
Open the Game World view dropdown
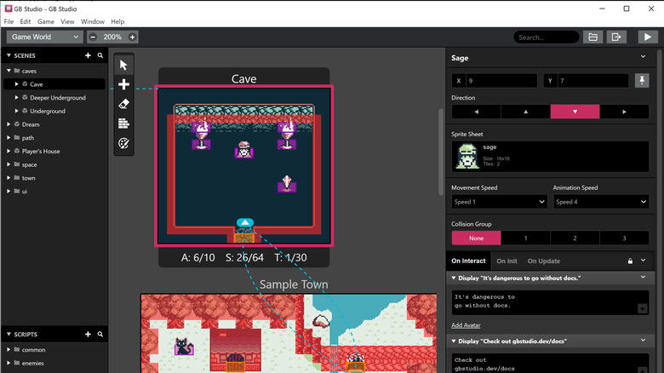tap(45, 37)
